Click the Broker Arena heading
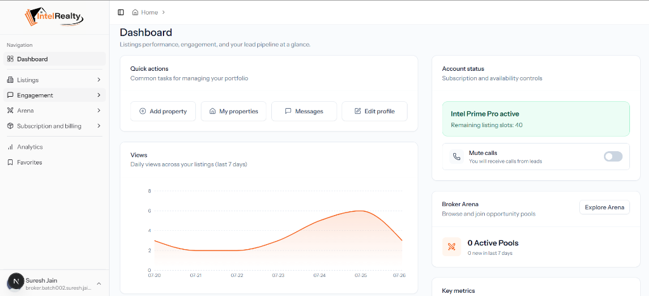 pos(460,204)
